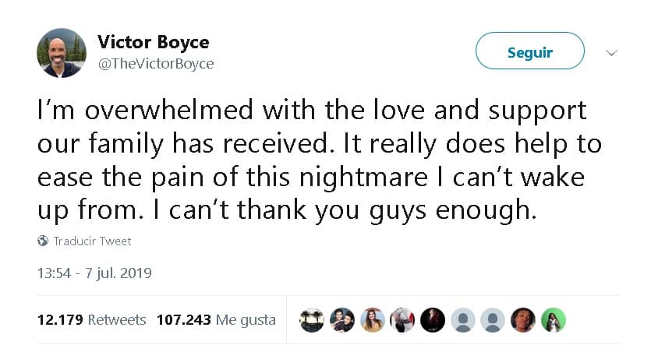Screen dimensions: 658x352
Task: Click Victor Boyce's profile picture
Action: 61,53
